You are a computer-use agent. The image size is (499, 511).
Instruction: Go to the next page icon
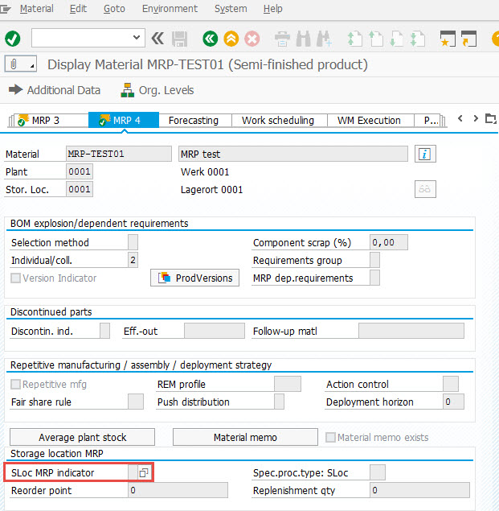(396, 39)
